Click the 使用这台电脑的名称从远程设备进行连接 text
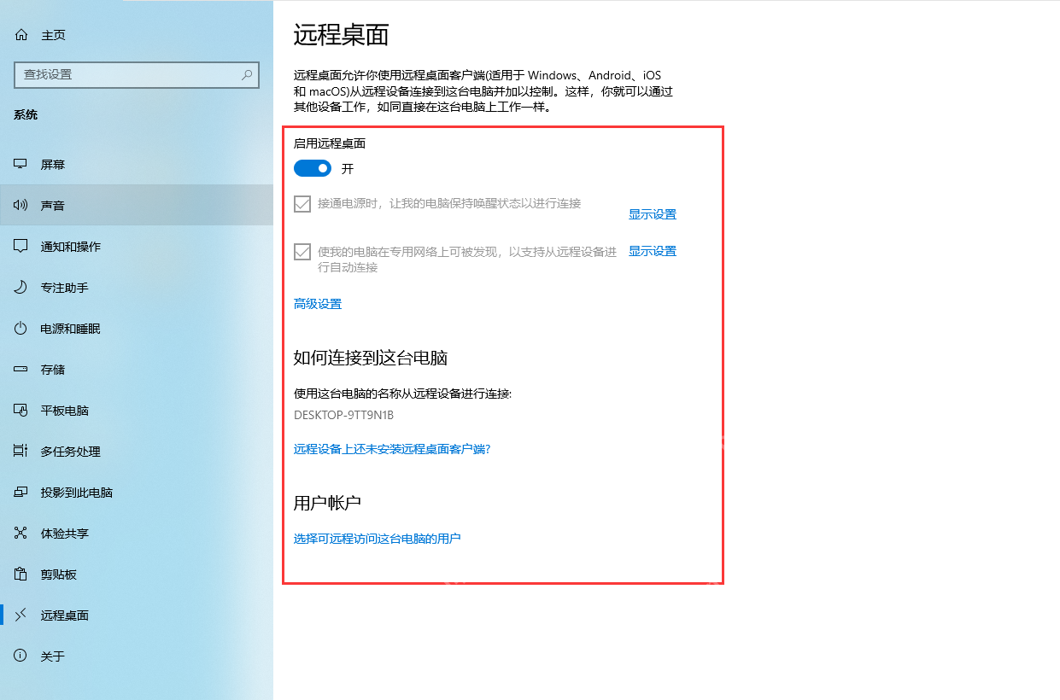1060x700 pixels. tap(402, 394)
